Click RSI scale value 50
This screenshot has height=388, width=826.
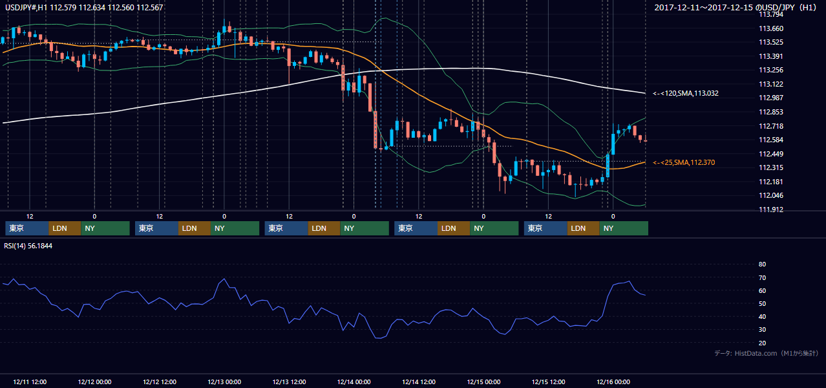tap(762, 303)
